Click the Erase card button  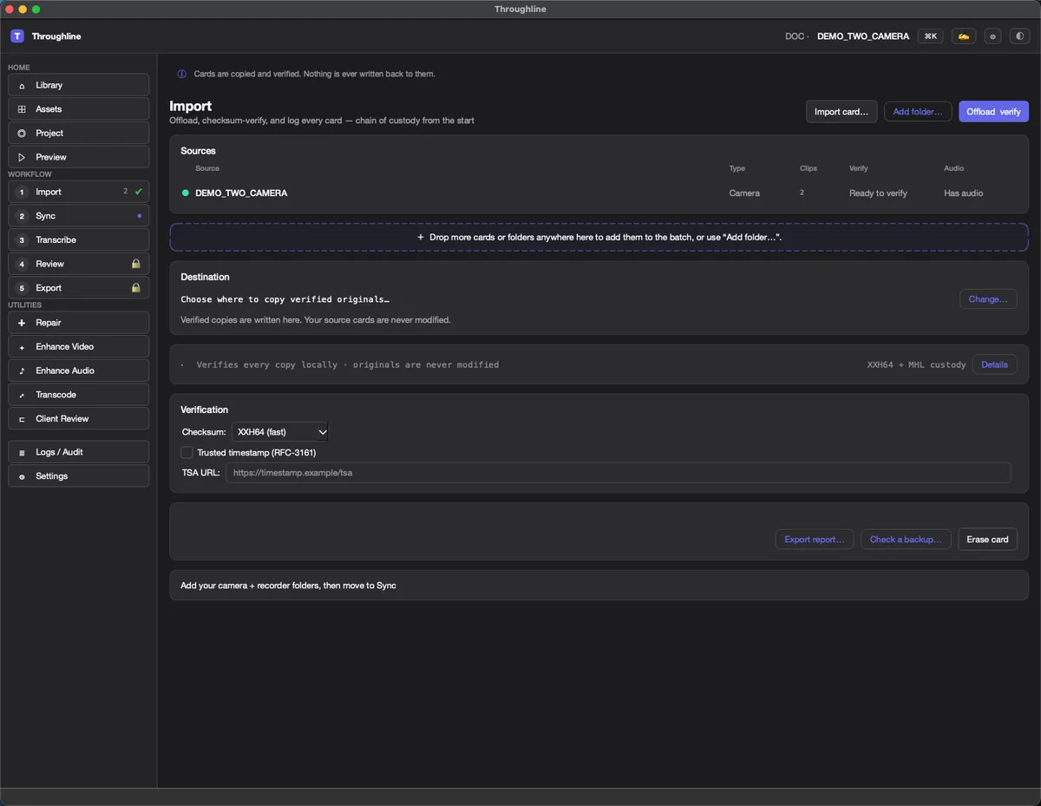(987, 540)
